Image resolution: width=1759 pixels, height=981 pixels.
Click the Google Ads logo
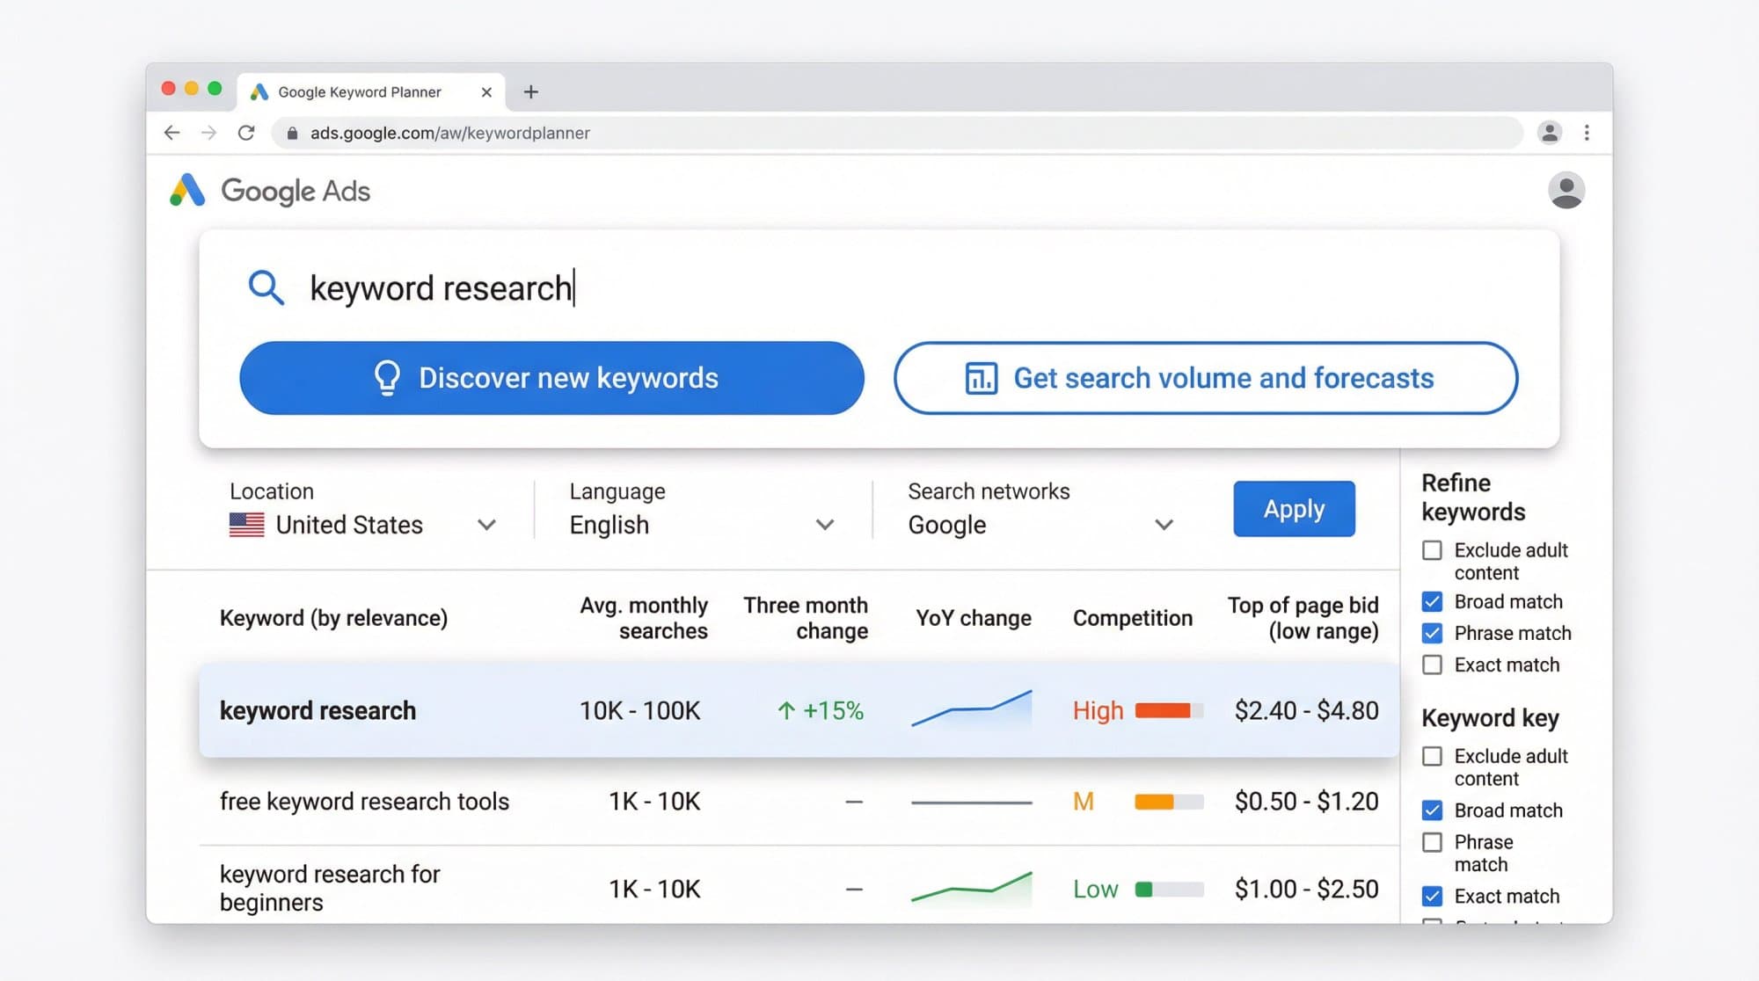point(270,191)
